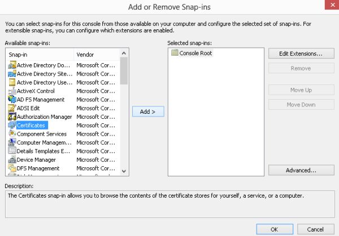This screenshot has height=236, width=339.
Task: Select the DFS Management snap-in name
Action: pyautogui.click(x=38, y=168)
